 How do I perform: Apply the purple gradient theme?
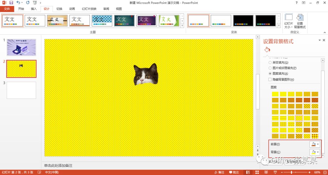pyautogui.click(x=147, y=21)
